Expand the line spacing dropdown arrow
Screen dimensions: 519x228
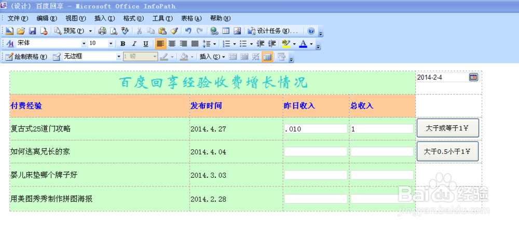tap(215, 44)
